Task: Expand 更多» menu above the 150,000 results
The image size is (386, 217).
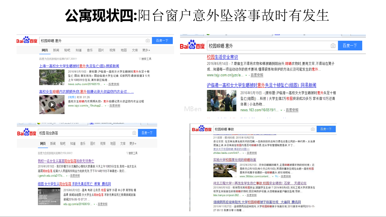Action: 133,144
